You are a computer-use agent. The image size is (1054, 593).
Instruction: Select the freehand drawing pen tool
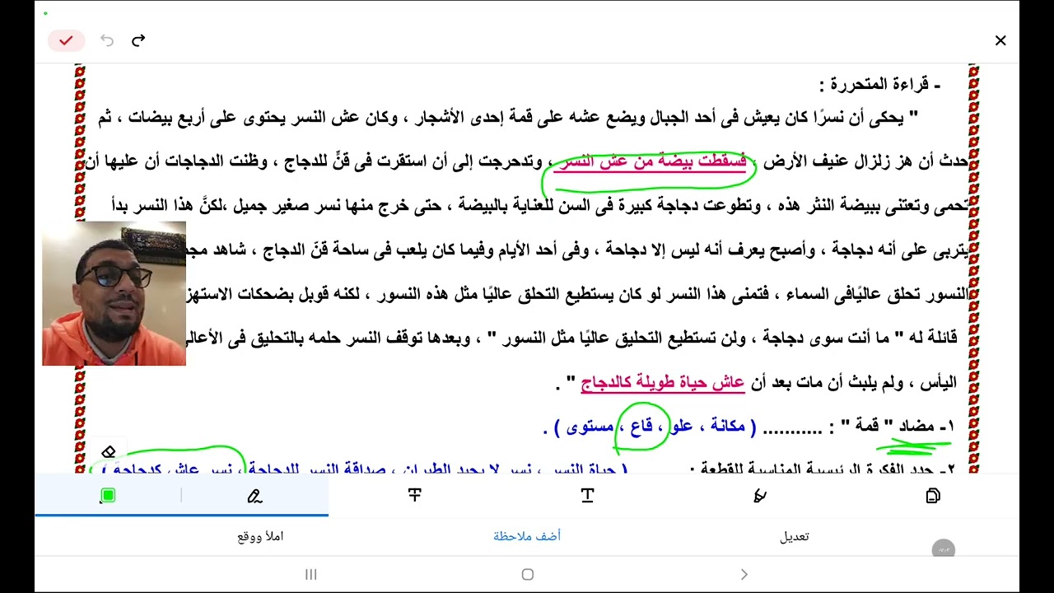point(254,495)
